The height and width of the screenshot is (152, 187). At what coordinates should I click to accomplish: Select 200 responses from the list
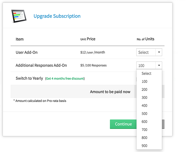pos(144,90)
